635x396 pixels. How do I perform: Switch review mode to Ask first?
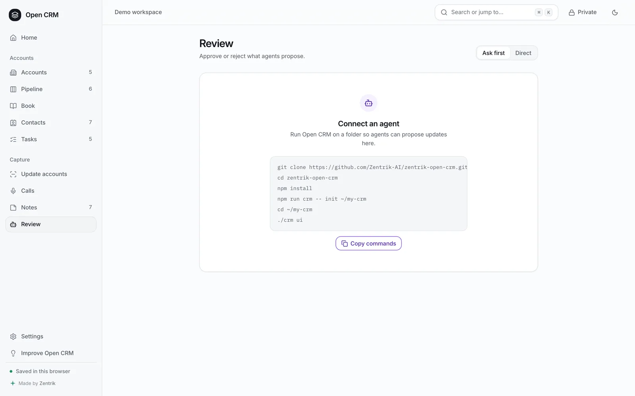(493, 53)
